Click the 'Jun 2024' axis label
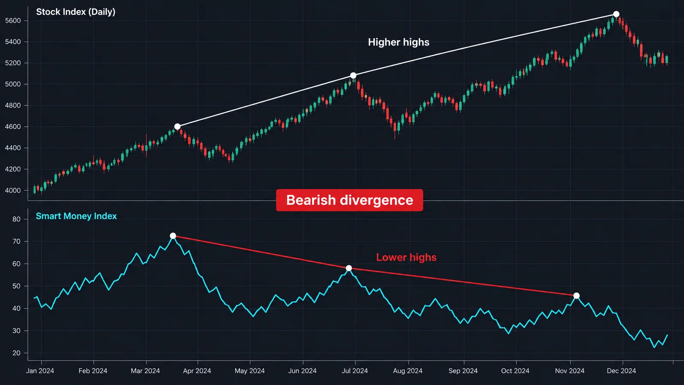This screenshot has width=684, height=385. point(303,371)
